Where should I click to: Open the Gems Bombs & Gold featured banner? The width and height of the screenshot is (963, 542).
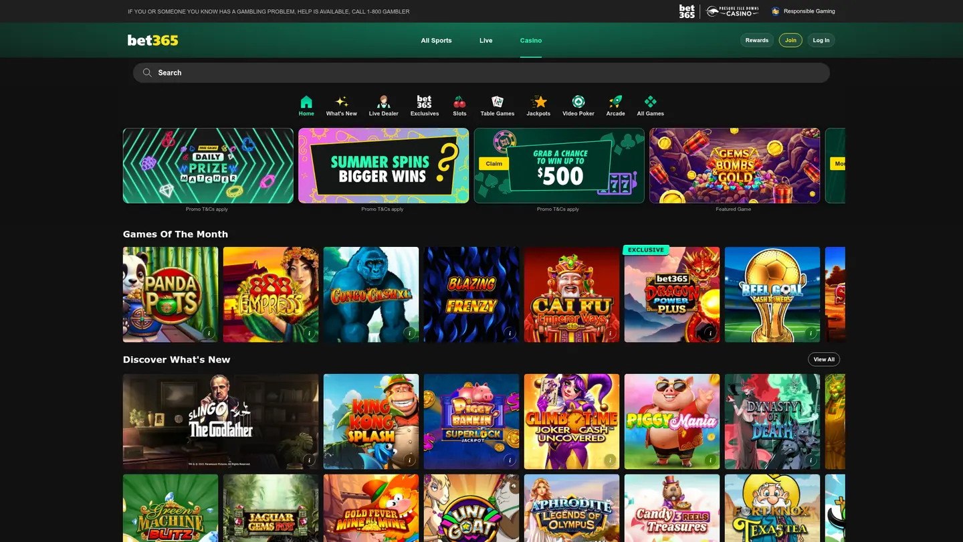coord(734,165)
